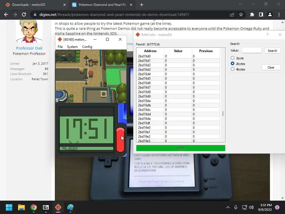This screenshot has width=285, height=214.
Task: Select the 4bytes radio option
Action: coord(232,69)
